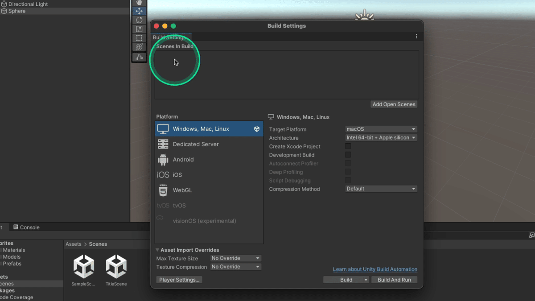The width and height of the screenshot is (535, 301).
Task: Open the Texture Compression dropdown
Action: click(235, 267)
